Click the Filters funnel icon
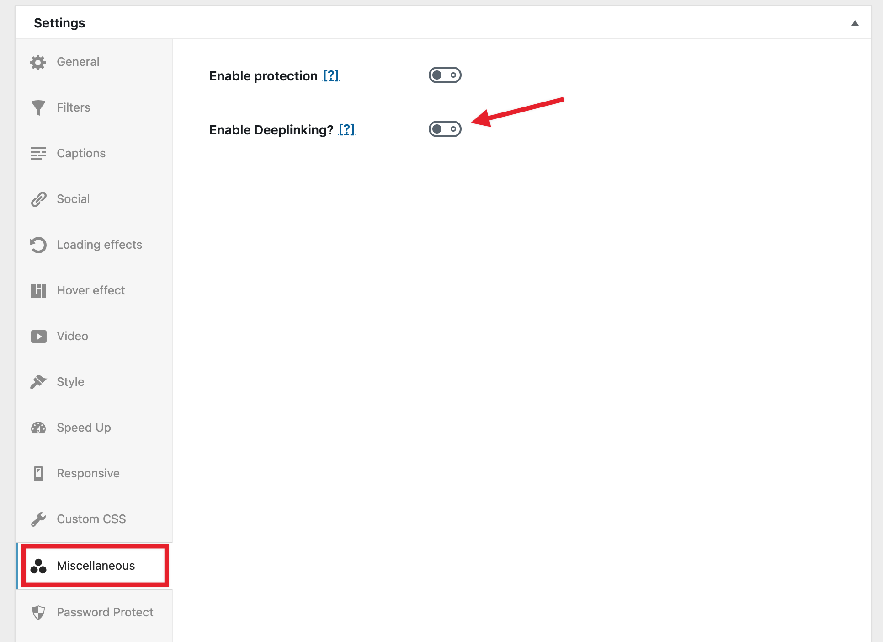883x642 pixels. (x=38, y=108)
